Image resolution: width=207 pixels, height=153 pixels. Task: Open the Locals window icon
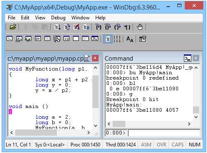tap(28, 39)
